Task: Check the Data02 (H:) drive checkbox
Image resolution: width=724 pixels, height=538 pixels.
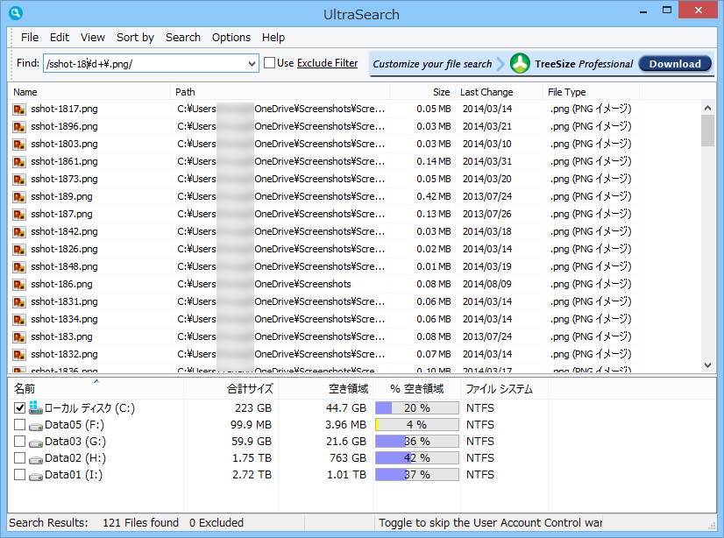Action: (19, 457)
